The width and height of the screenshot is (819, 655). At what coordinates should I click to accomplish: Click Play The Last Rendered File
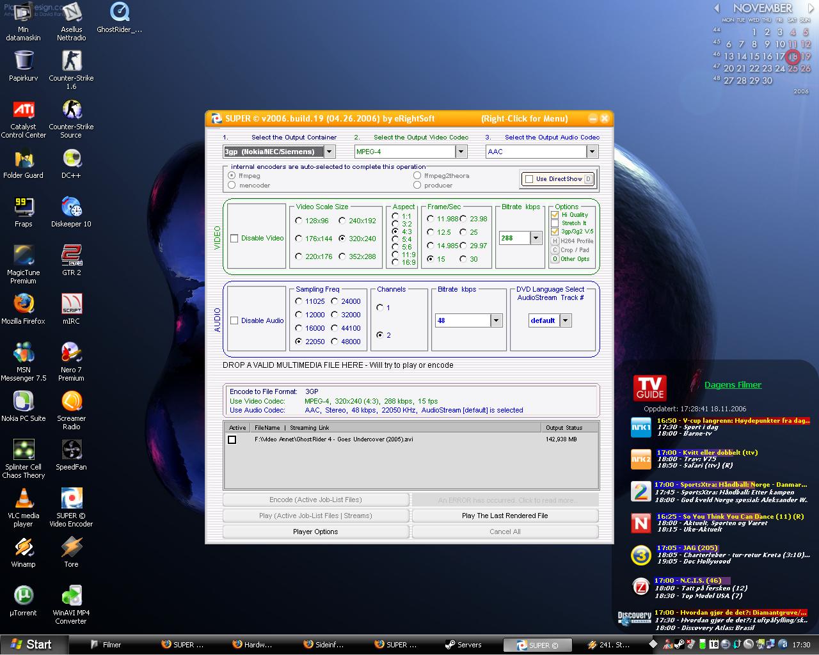pyautogui.click(x=505, y=516)
